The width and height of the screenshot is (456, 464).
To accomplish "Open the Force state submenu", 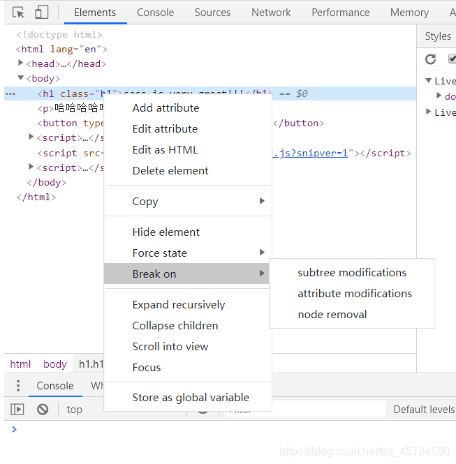I will (187, 253).
